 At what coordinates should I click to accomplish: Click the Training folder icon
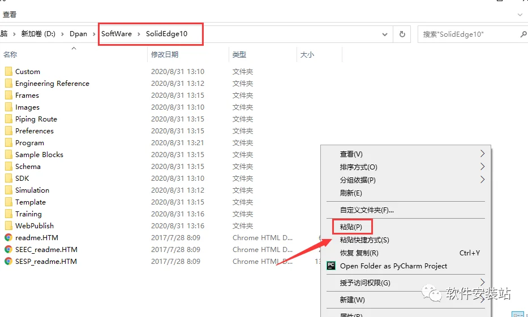coord(8,214)
